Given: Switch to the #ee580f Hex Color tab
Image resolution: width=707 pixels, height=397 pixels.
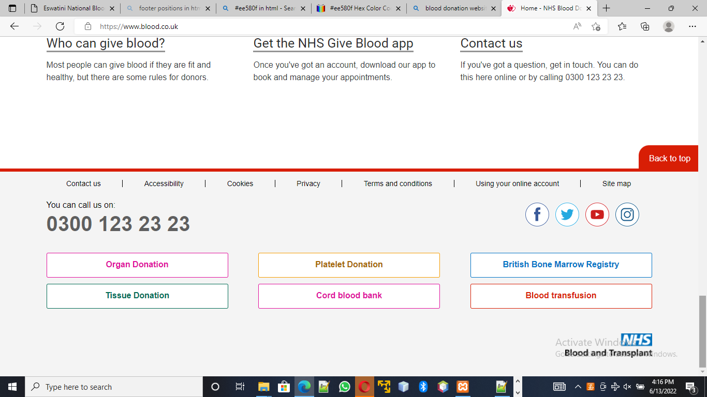Looking at the screenshot, I should (359, 8).
